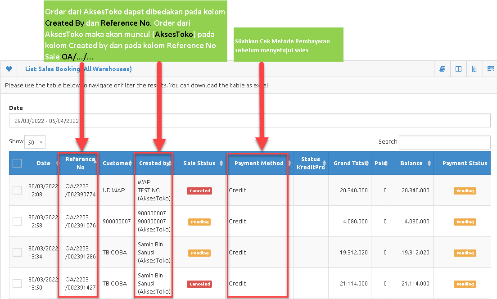Check the row for OA/2203/002391427
The width and height of the screenshot is (497, 299).
17,283
